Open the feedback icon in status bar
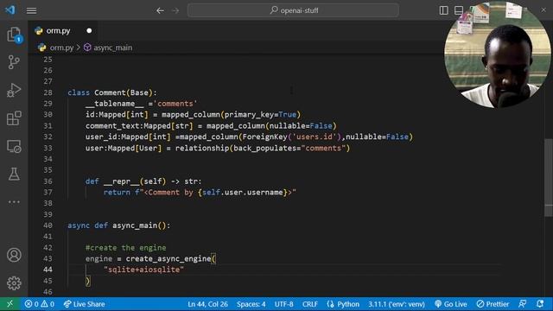 click(523, 304)
